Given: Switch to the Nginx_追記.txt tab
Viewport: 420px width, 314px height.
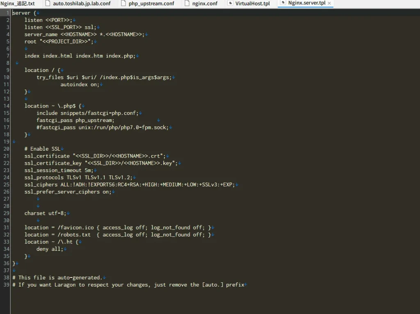Looking at the screenshot, I should 17,3.
